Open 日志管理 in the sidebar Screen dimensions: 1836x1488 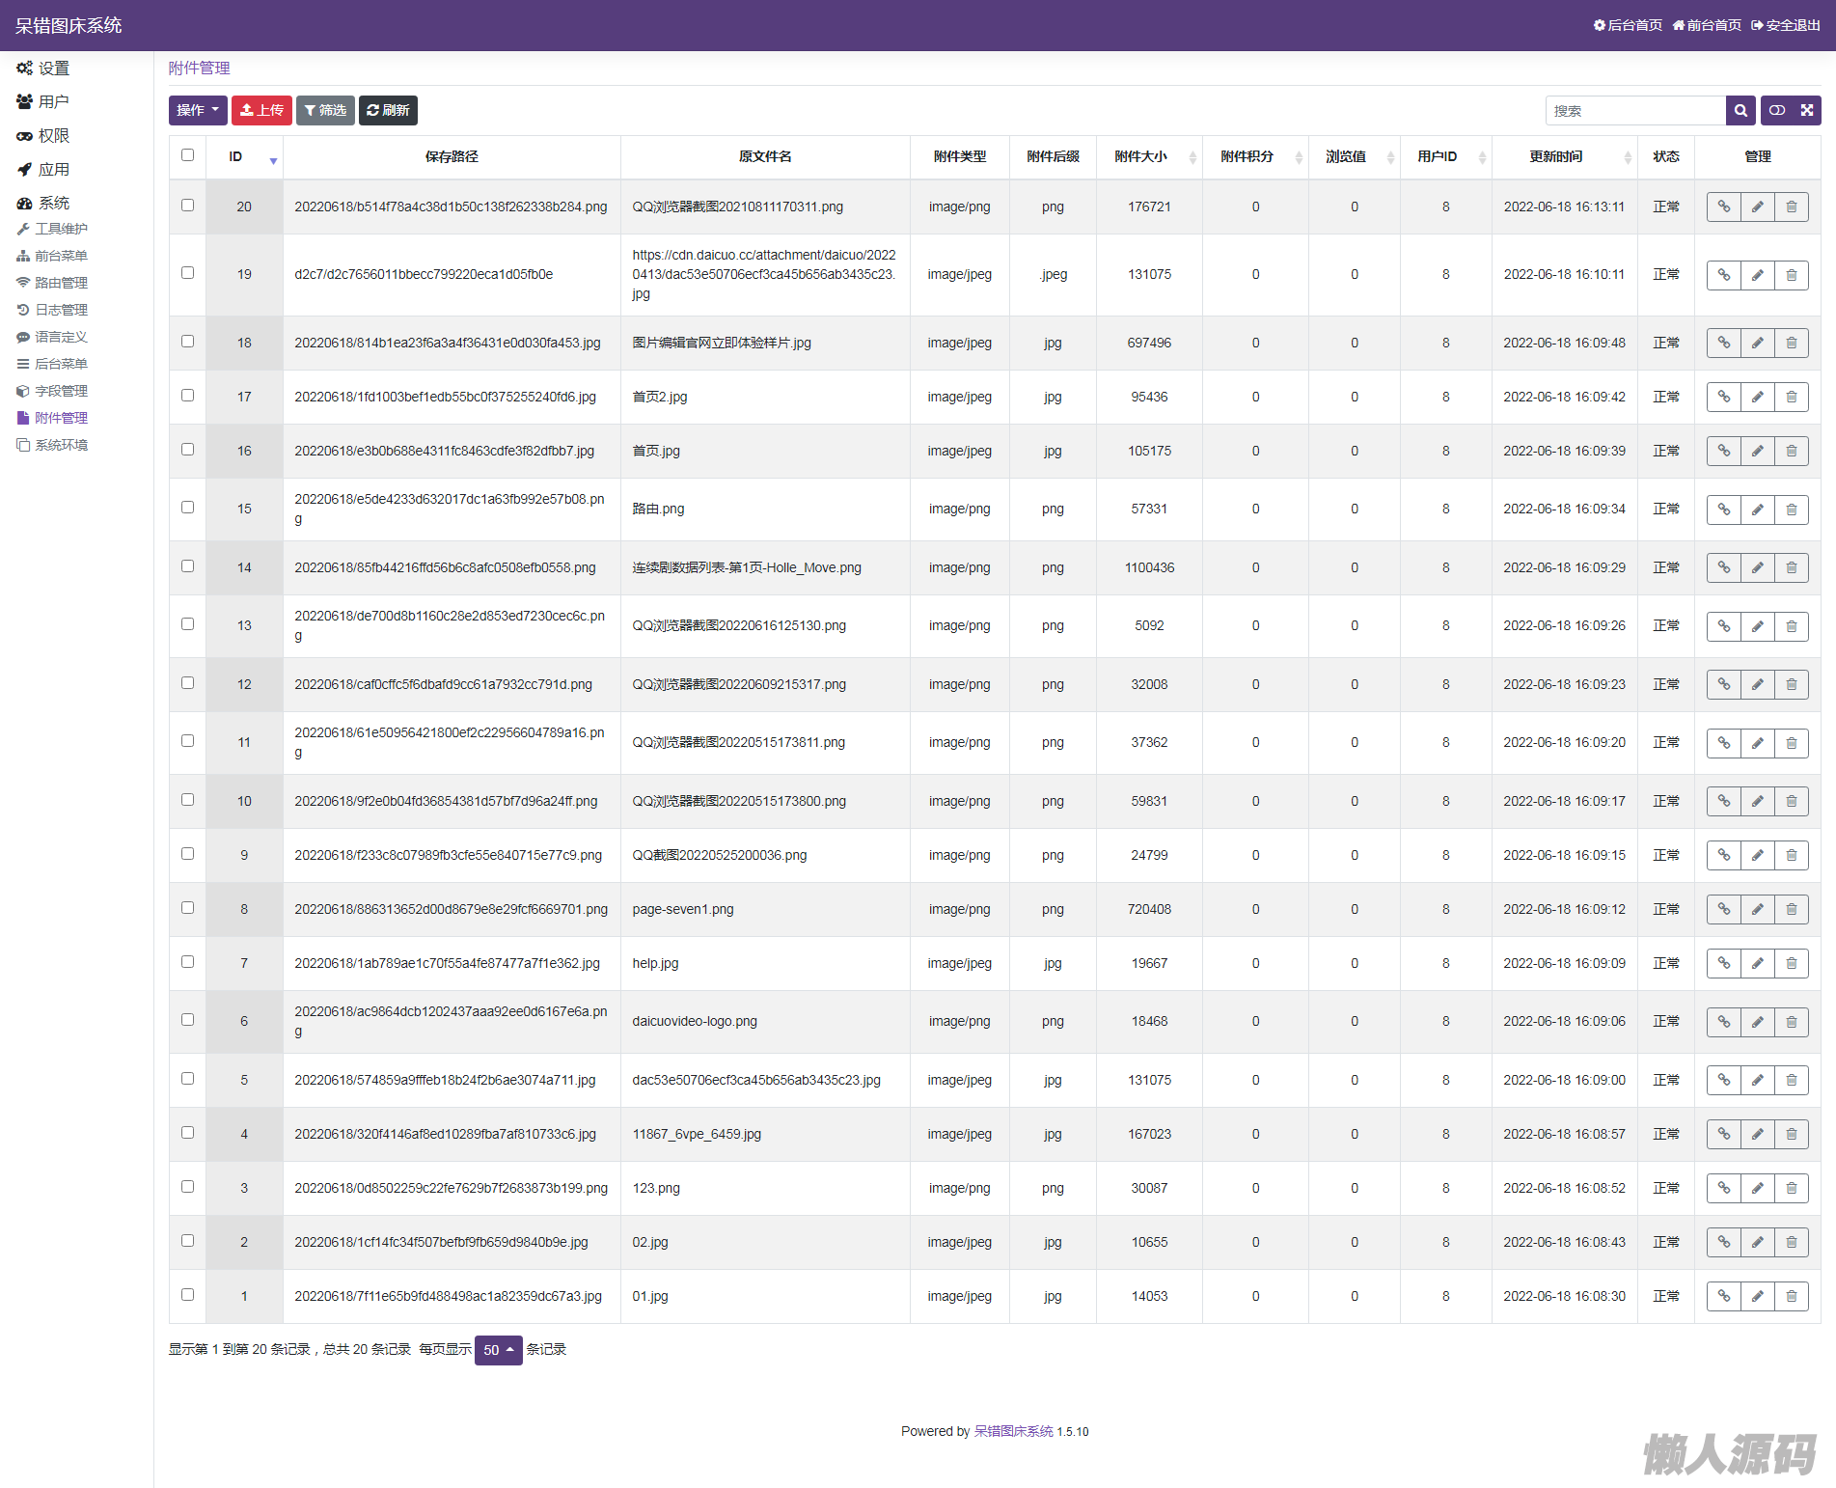[61, 310]
